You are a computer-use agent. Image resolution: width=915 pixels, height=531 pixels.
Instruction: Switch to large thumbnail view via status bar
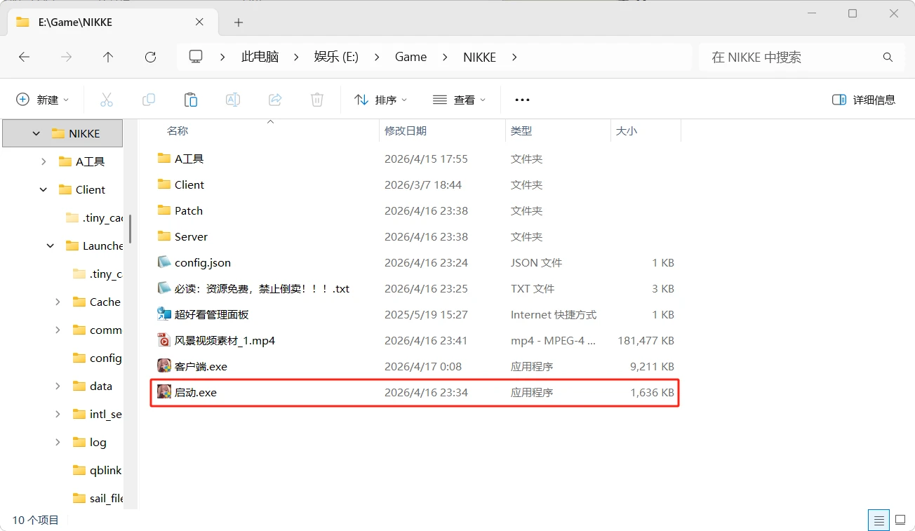click(900, 520)
